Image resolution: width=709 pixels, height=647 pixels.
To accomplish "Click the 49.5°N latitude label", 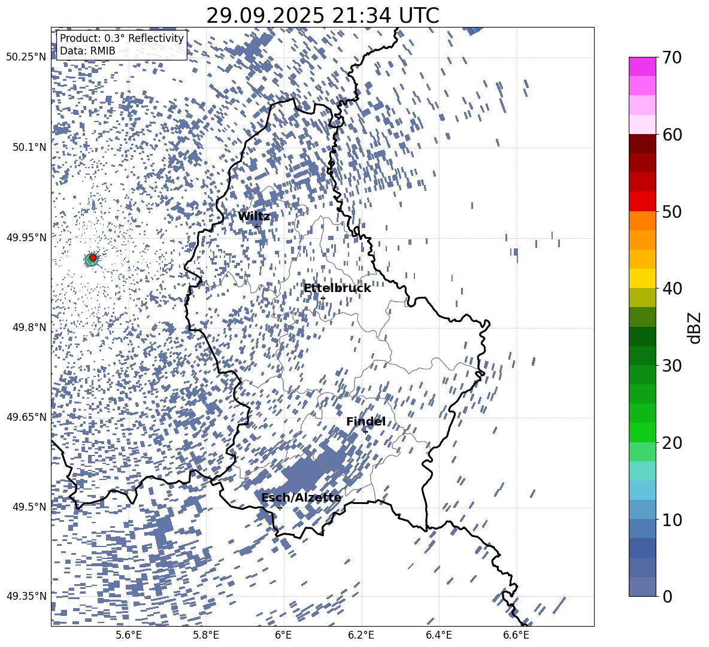I will coord(30,506).
